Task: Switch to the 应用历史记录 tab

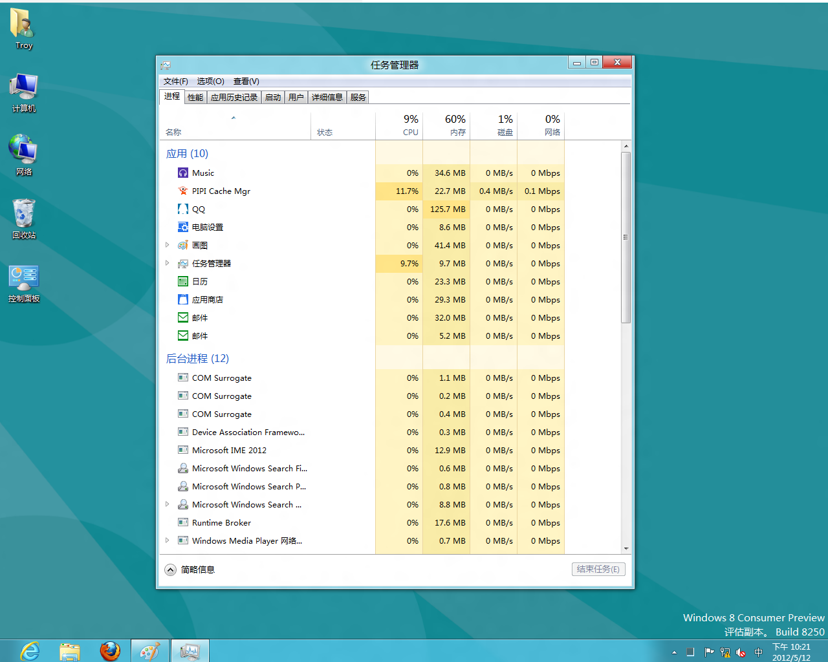Action: click(x=234, y=97)
